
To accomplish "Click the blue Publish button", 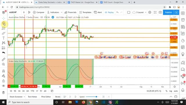I will (x=169, y=12).
